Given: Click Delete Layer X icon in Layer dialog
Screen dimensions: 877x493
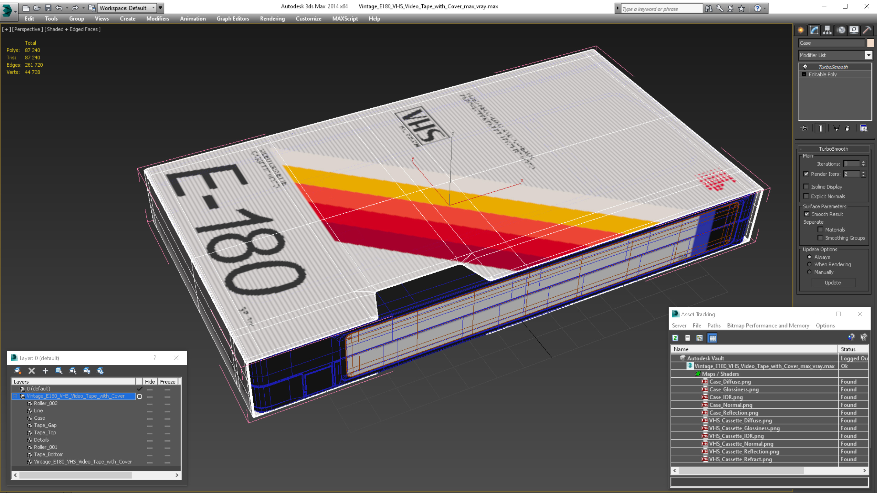Looking at the screenshot, I should tap(32, 371).
